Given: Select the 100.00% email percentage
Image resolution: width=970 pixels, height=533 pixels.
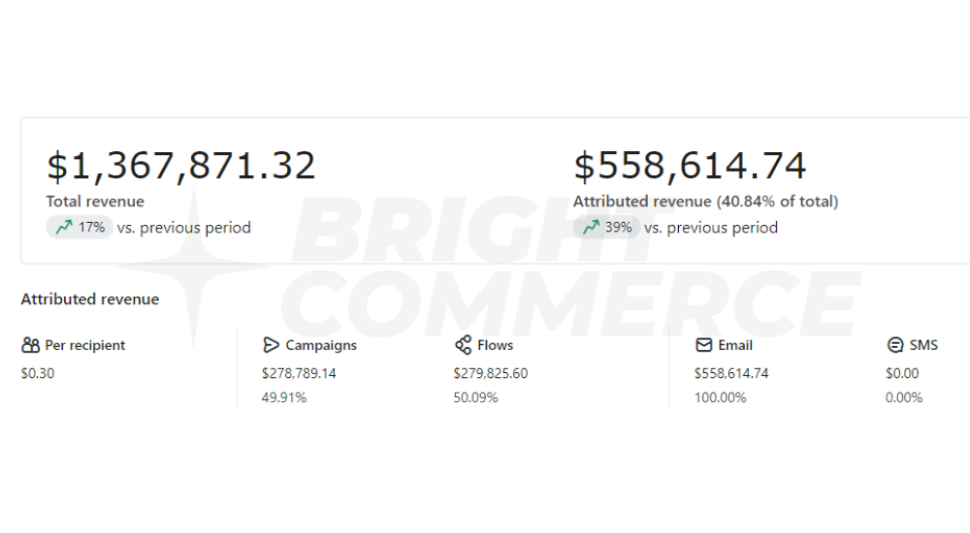Looking at the screenshot, I should (x=720, y=397).
